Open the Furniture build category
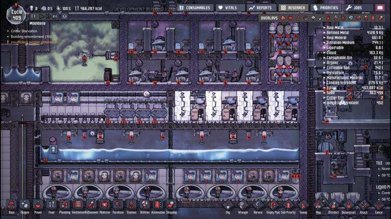 [x=118, y=206]
